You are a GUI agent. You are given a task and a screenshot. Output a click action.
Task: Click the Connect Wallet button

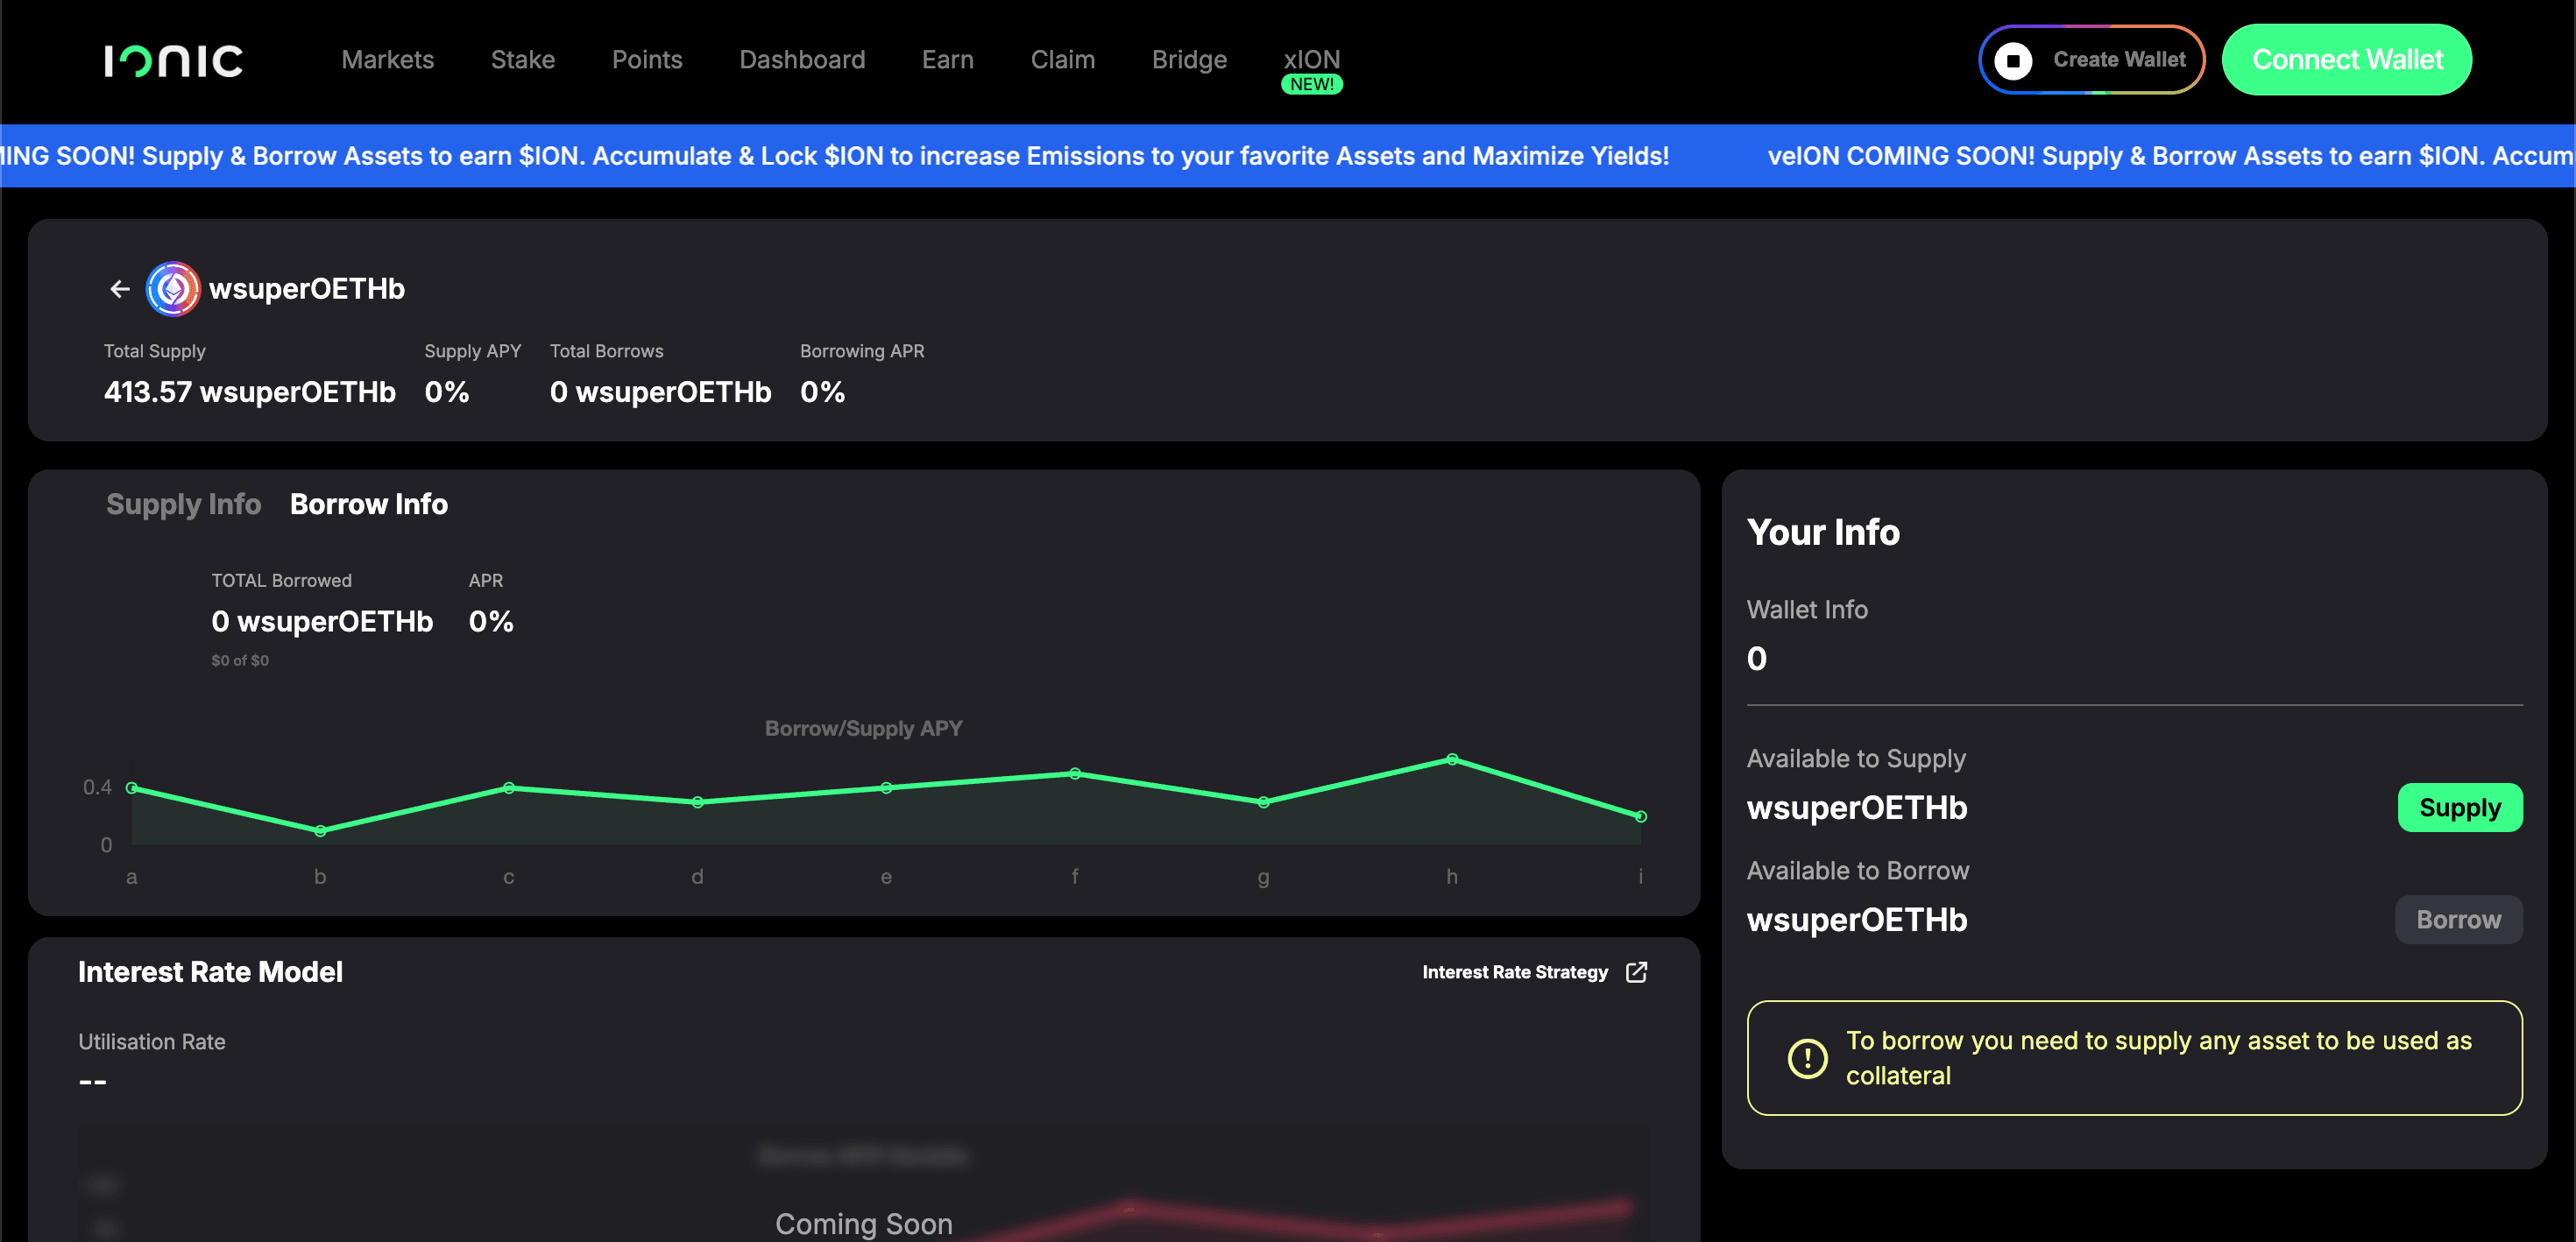coord(2346,60)
